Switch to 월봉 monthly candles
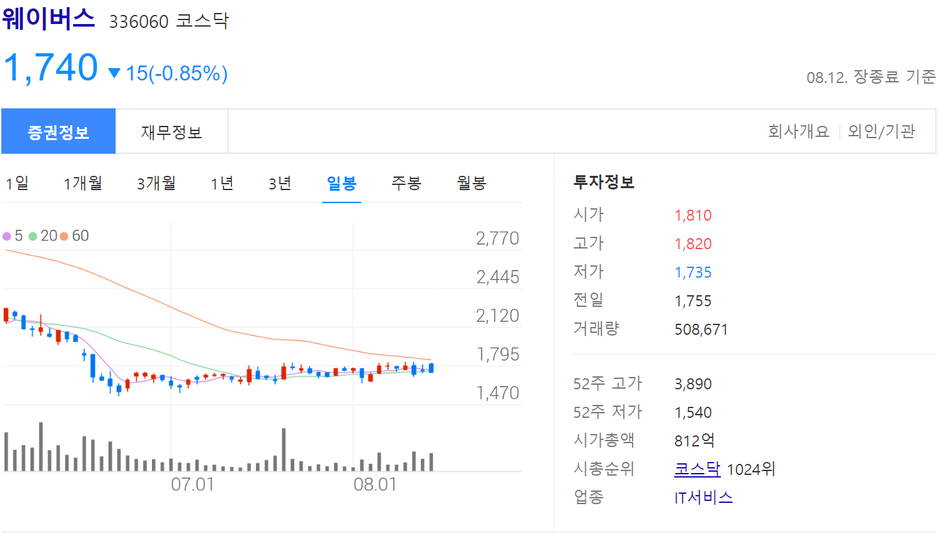Viewport: 945px width, 534px height. pyautogui.click(x=472, y=184)
